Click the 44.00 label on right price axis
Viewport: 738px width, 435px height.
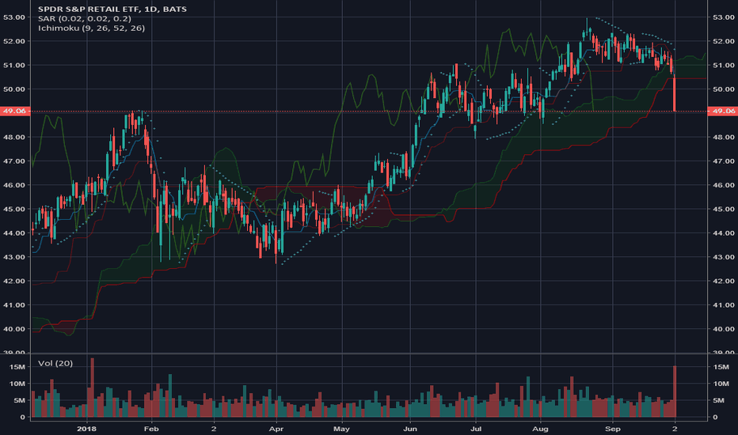[724, 233]
